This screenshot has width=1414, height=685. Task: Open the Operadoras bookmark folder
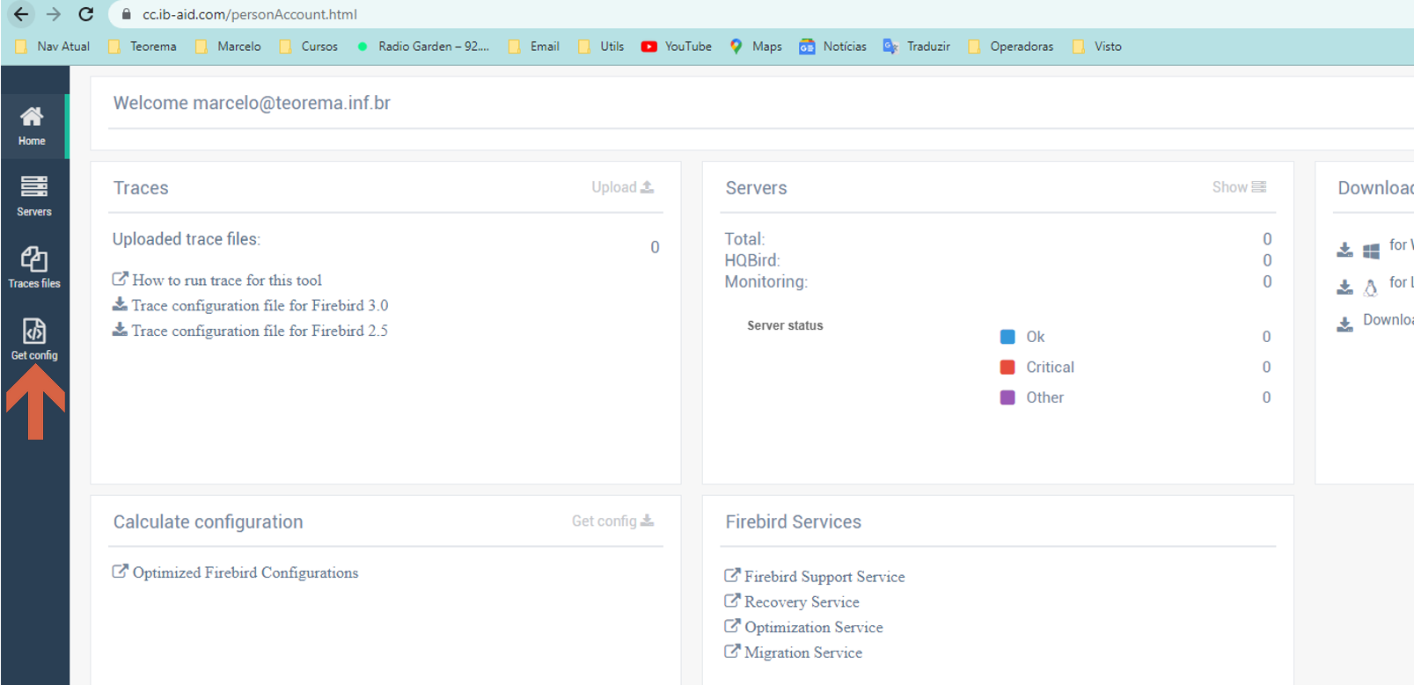1011,47
